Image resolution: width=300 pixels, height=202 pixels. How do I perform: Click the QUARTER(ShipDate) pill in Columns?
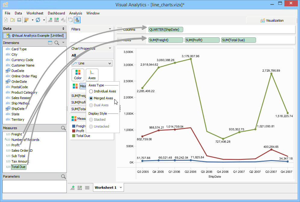[x=166, y=30]
